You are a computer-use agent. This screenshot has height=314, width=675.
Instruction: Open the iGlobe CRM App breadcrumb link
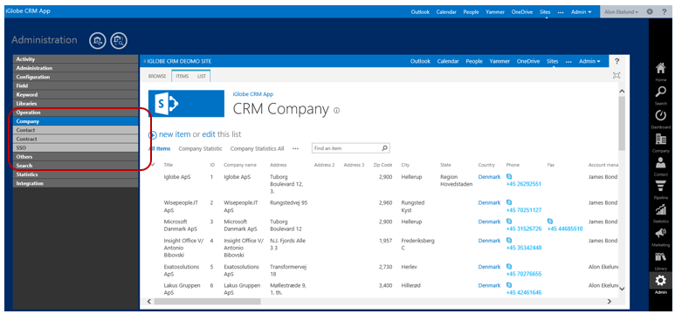[x=252, y=94]
